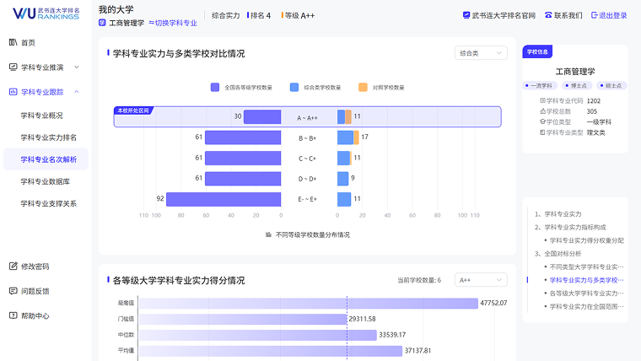The image size is (641, 361).
Task: Open the 综合类 school type dropdown
Action: (481, 53)
